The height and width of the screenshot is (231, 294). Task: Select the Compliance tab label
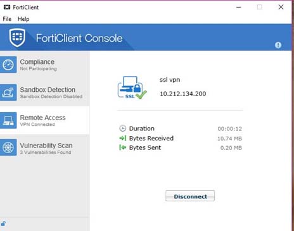[x=37, y=62]
